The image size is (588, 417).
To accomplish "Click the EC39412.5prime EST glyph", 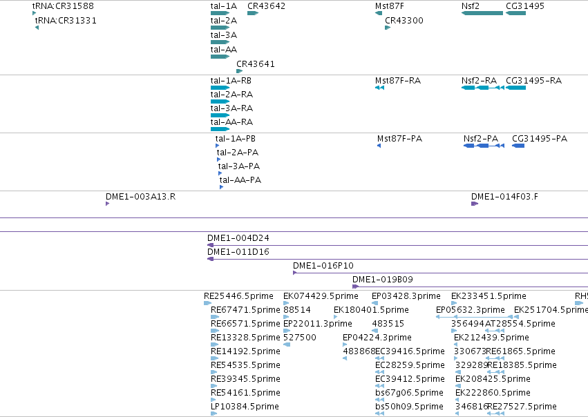I will (x=379, y=386).
